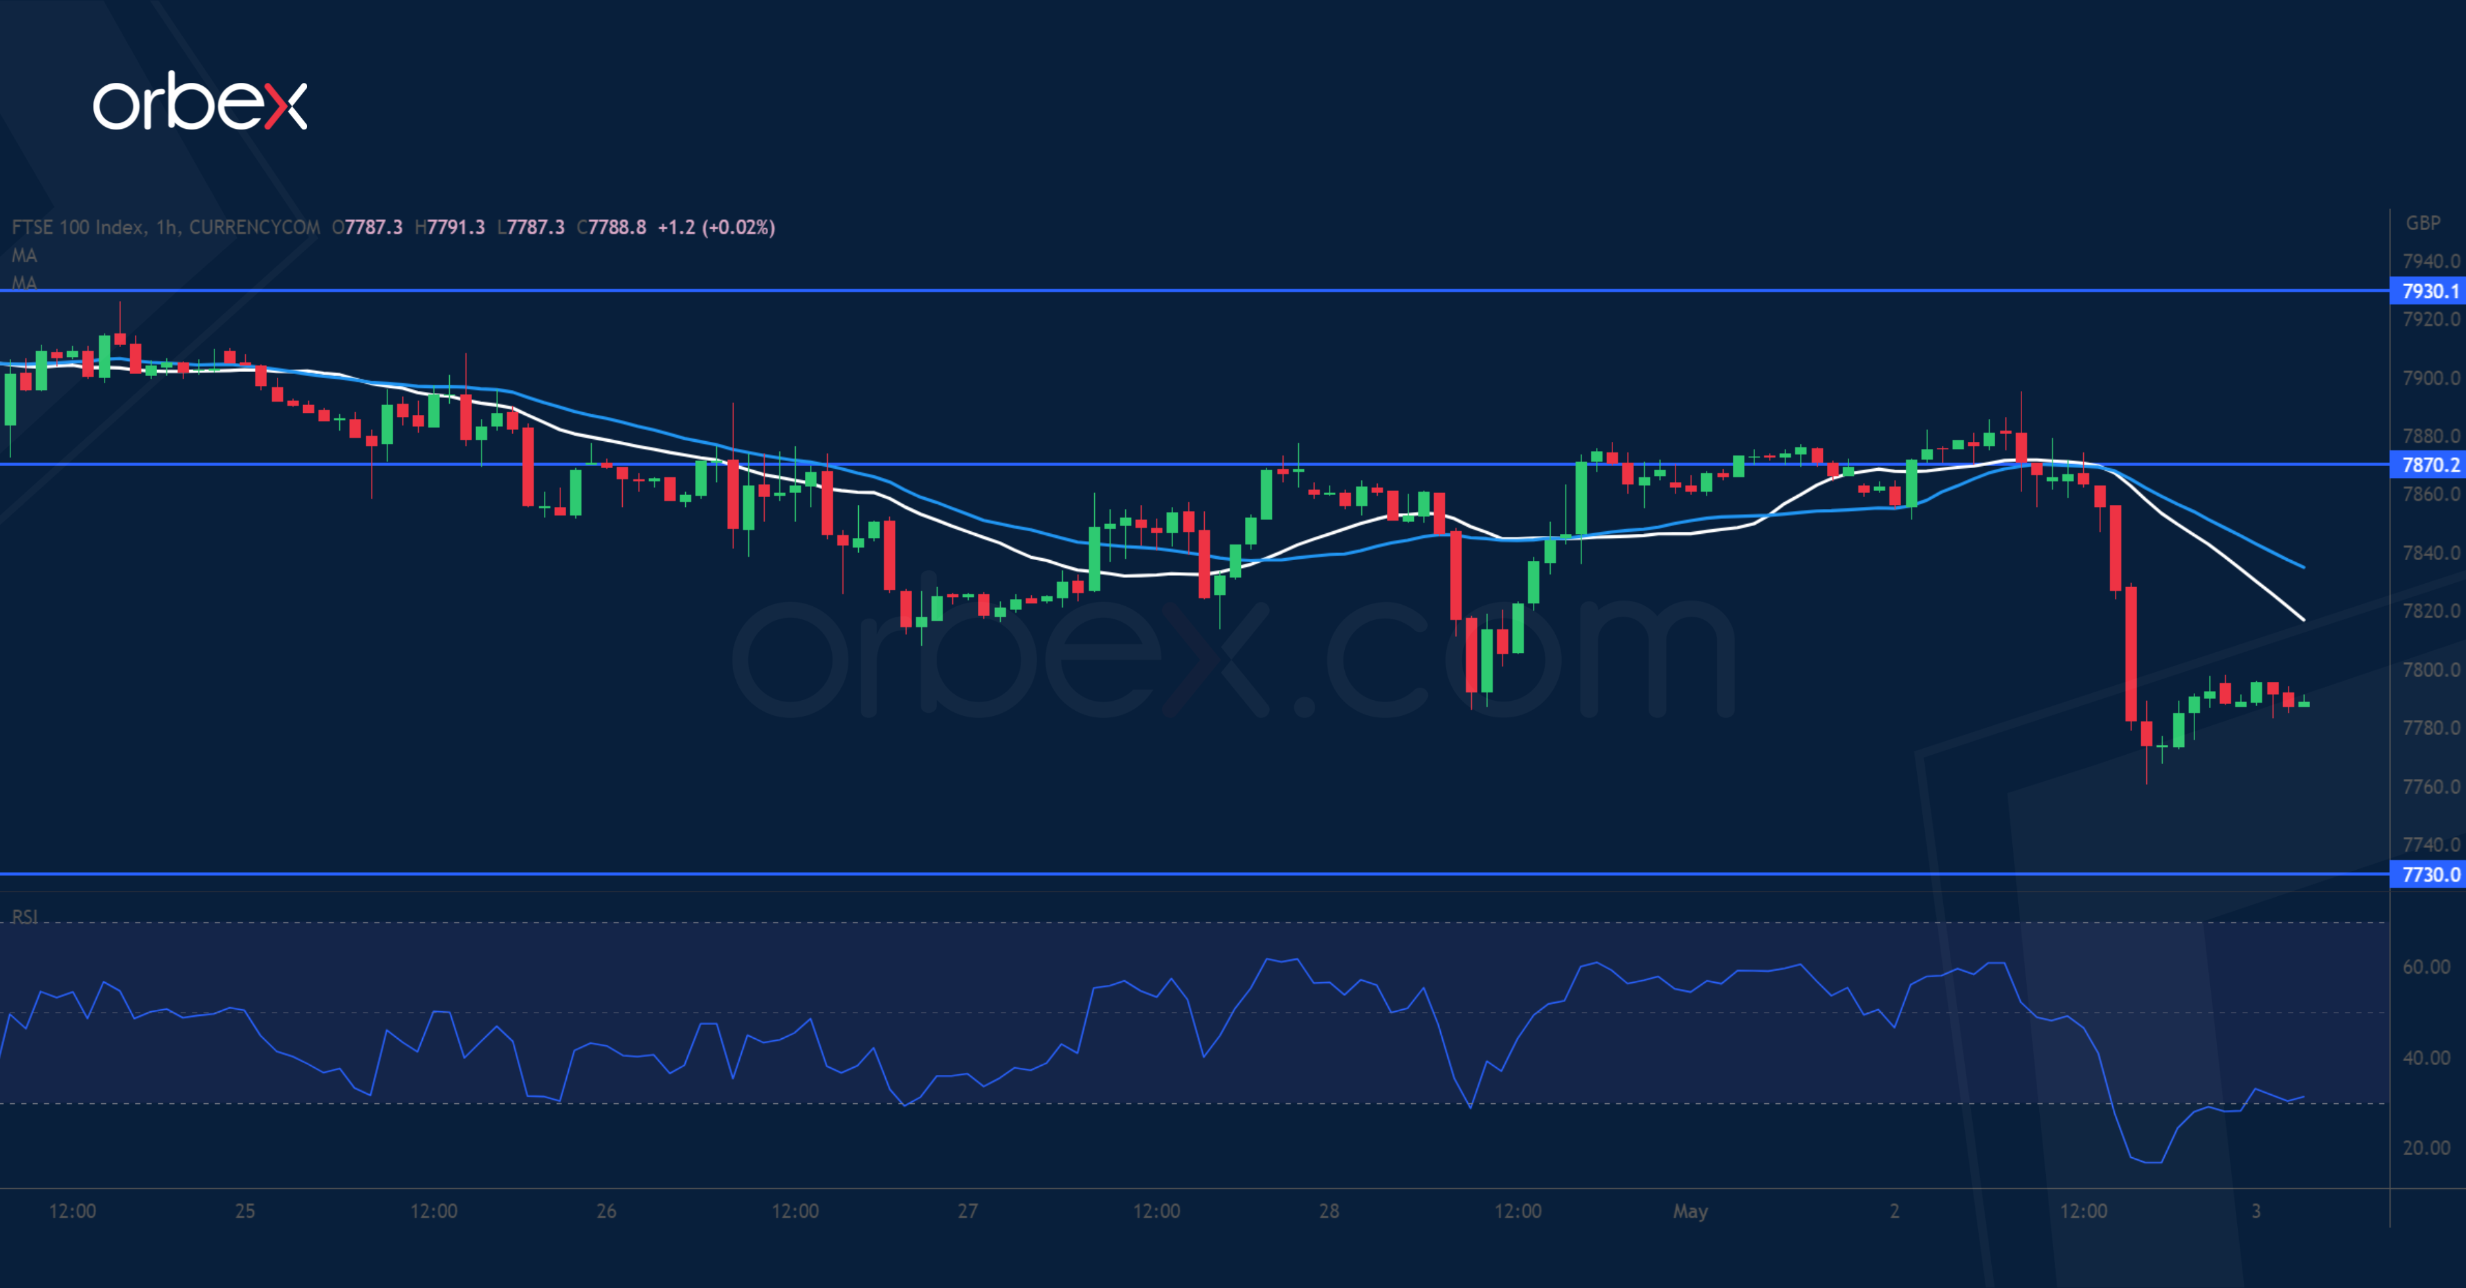
Task: Open the GBP currency label
Action: (x=2423, y=223)
